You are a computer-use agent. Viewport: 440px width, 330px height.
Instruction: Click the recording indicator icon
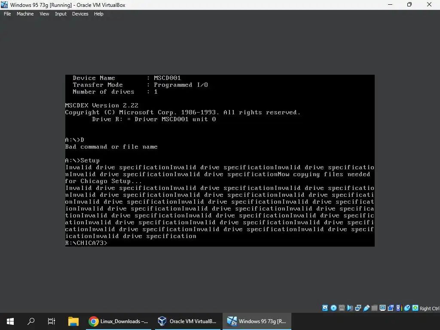pos(391,308)
